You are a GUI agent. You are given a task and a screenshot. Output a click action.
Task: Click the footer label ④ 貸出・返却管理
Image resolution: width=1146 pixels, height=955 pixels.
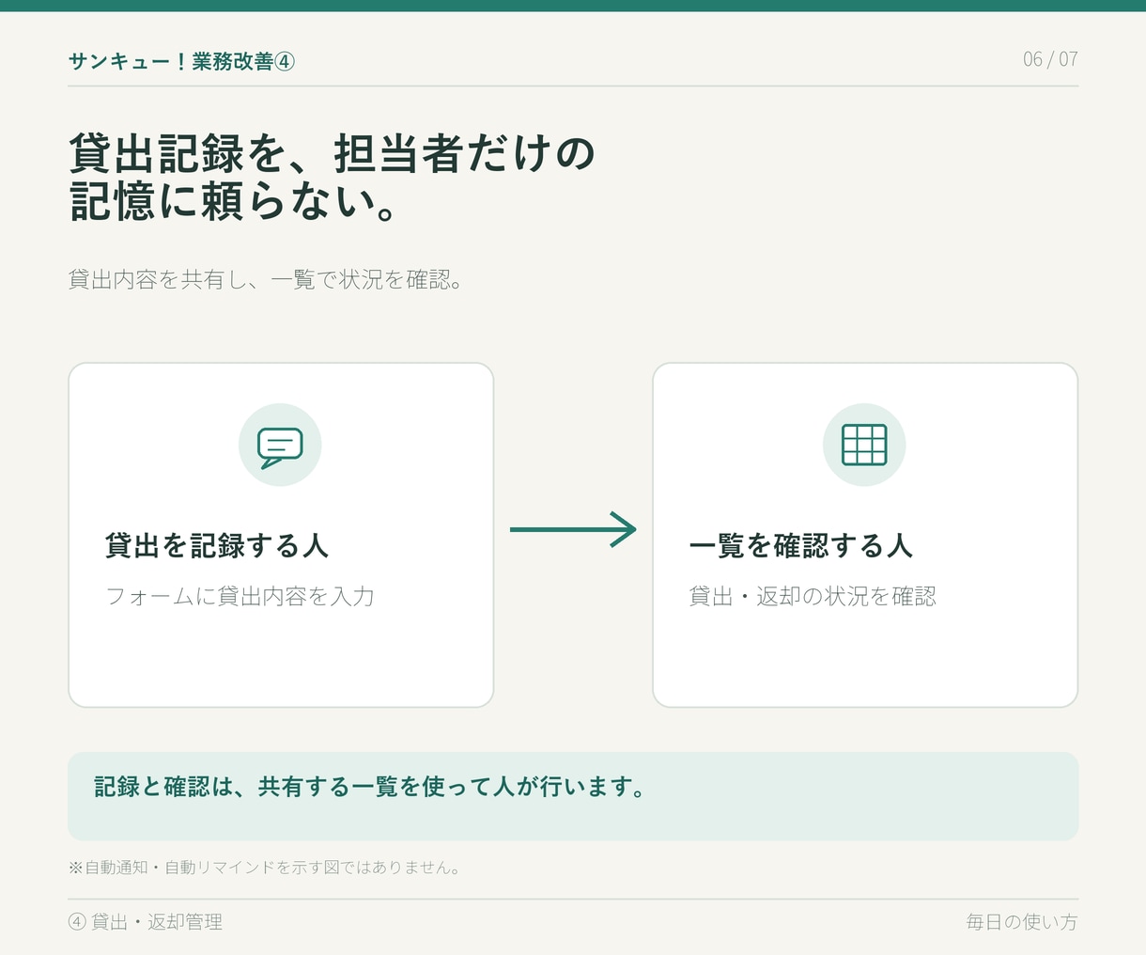coord(146,922)
